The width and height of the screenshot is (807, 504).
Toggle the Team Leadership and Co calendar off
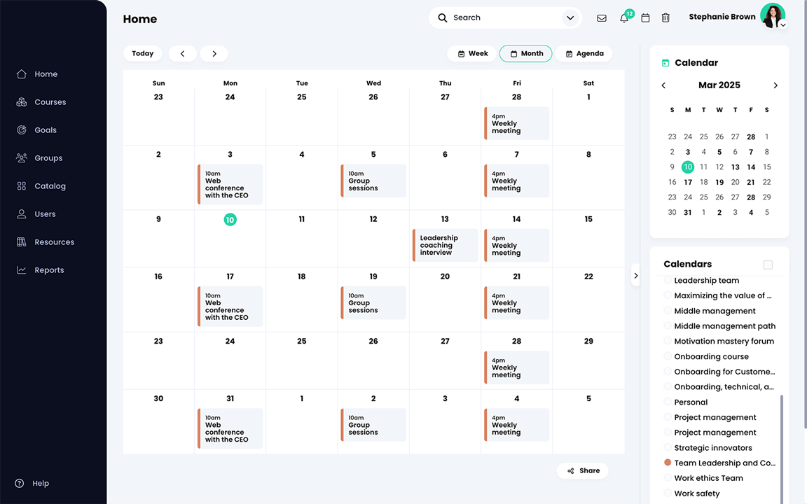click(666, 462)
